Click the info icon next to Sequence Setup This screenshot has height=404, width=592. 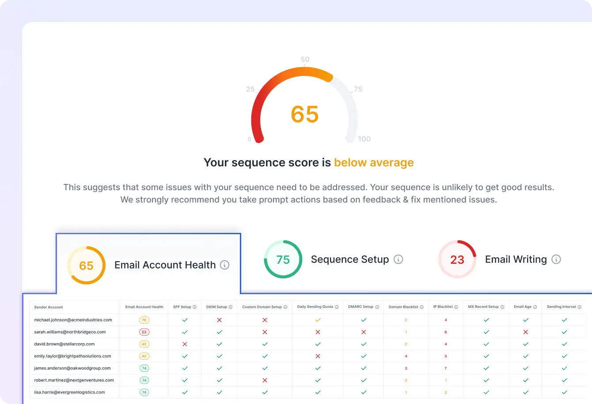[398, 259]
